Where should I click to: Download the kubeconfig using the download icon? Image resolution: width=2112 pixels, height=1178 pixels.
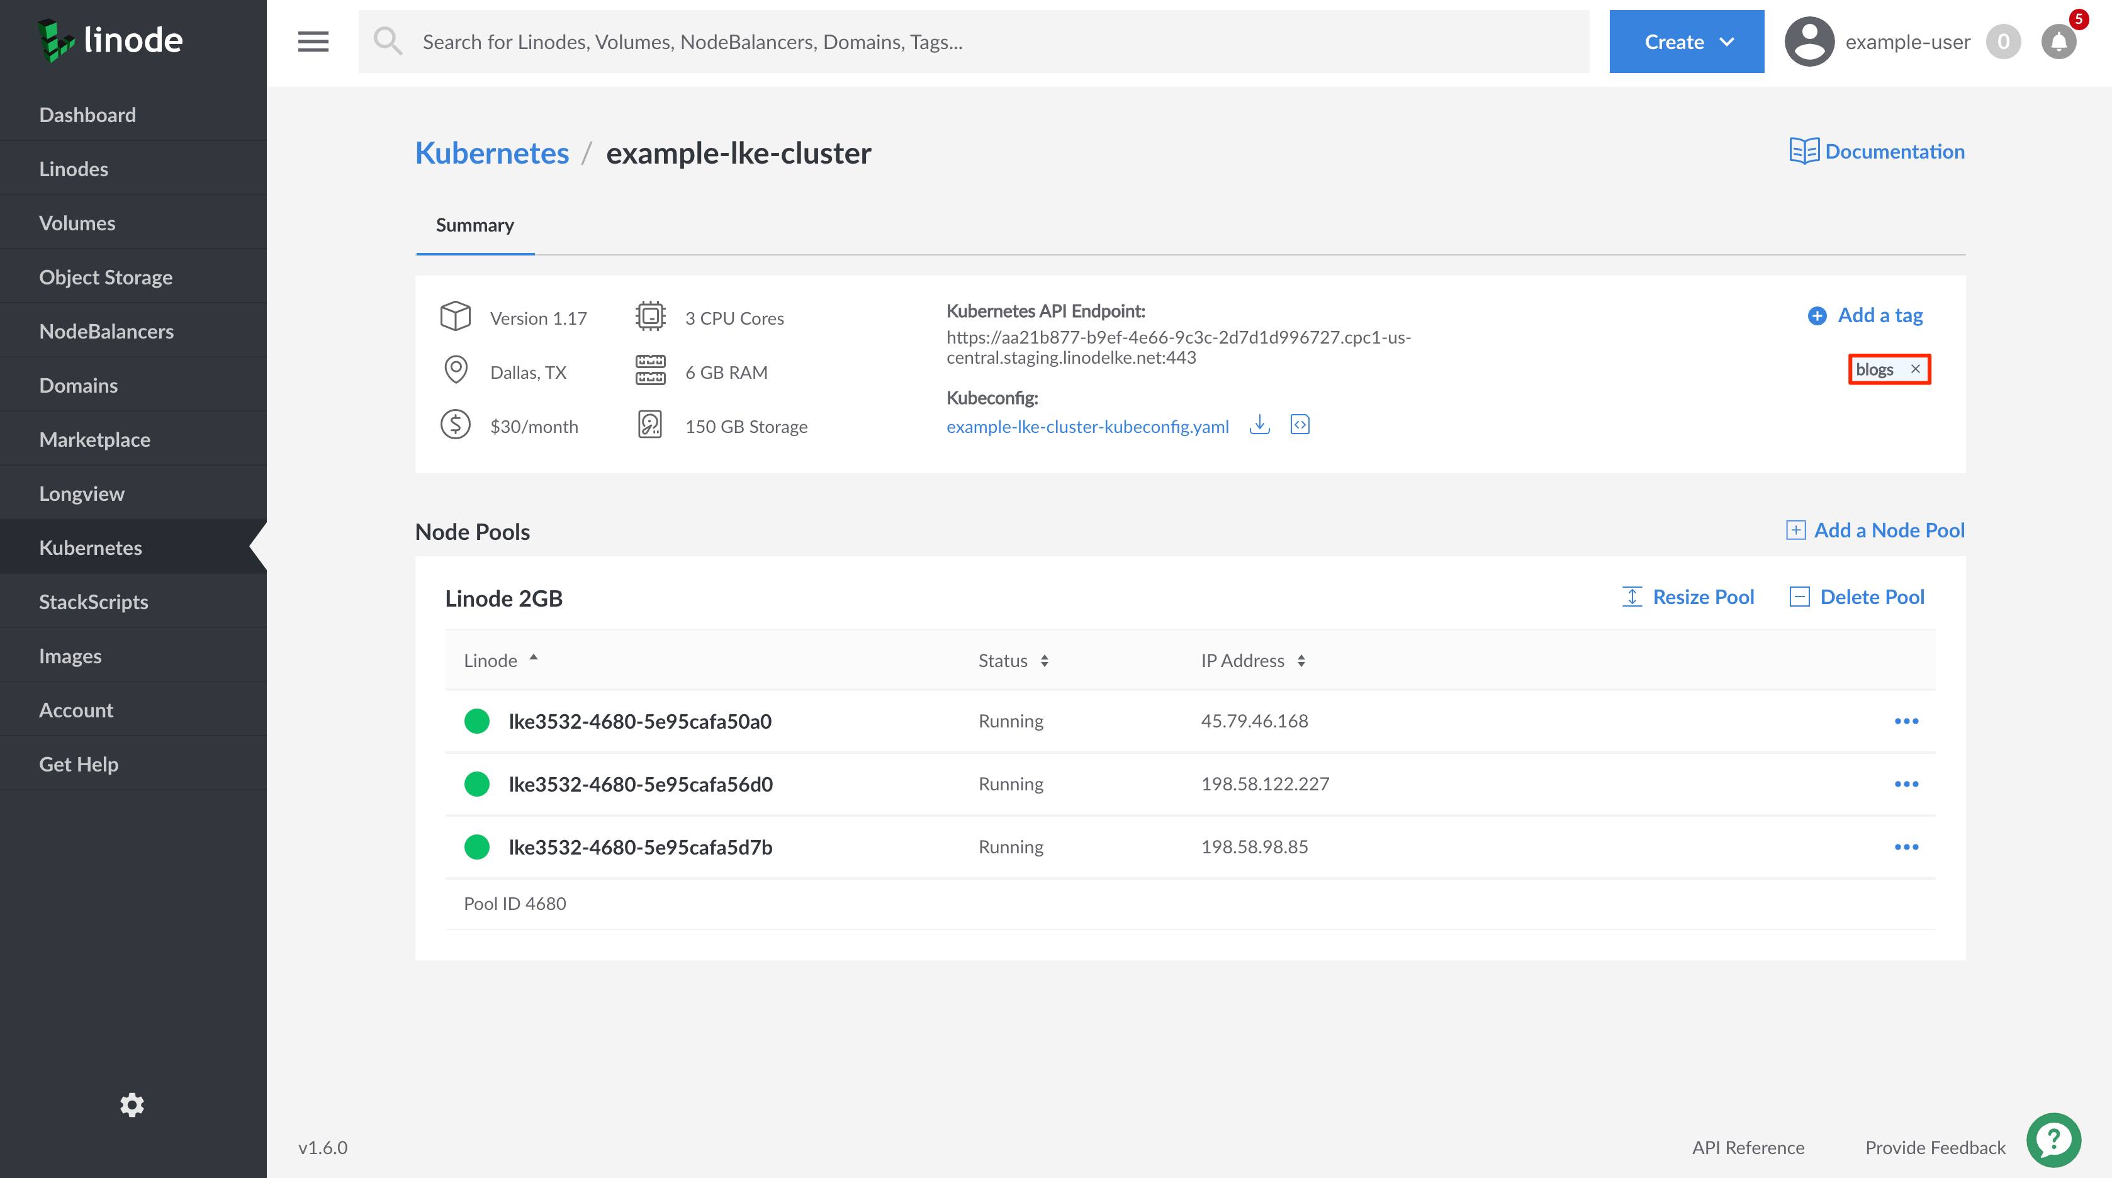(x=1260, y=425)
